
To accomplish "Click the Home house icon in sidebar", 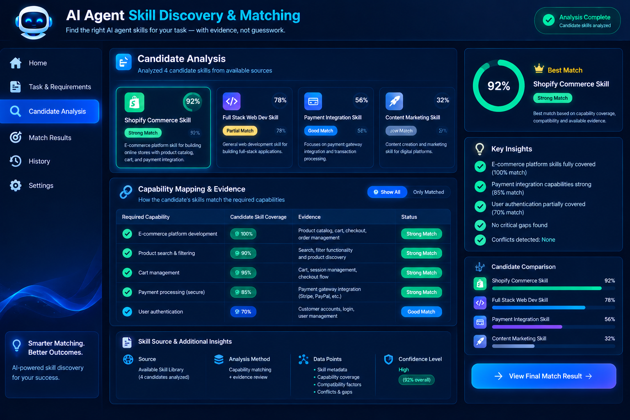I will (16, 63).
